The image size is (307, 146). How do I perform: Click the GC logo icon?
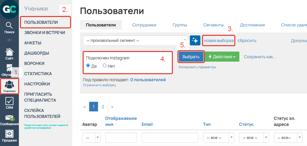point(9,9)
